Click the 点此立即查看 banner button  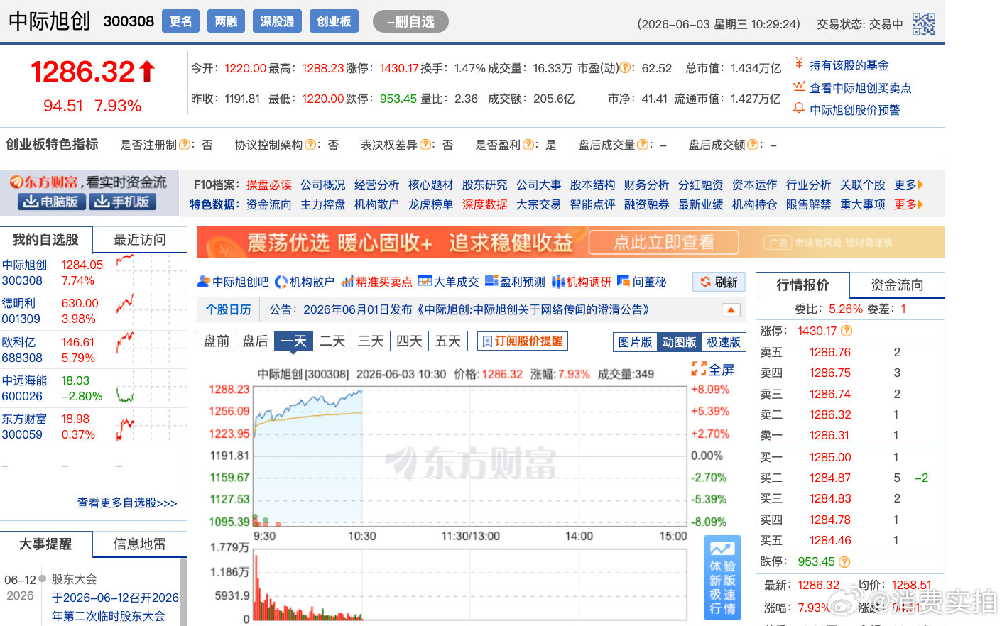pos(663,243)
